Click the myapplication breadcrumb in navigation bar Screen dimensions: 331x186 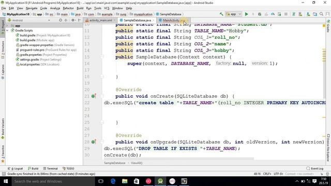(143, 14)
